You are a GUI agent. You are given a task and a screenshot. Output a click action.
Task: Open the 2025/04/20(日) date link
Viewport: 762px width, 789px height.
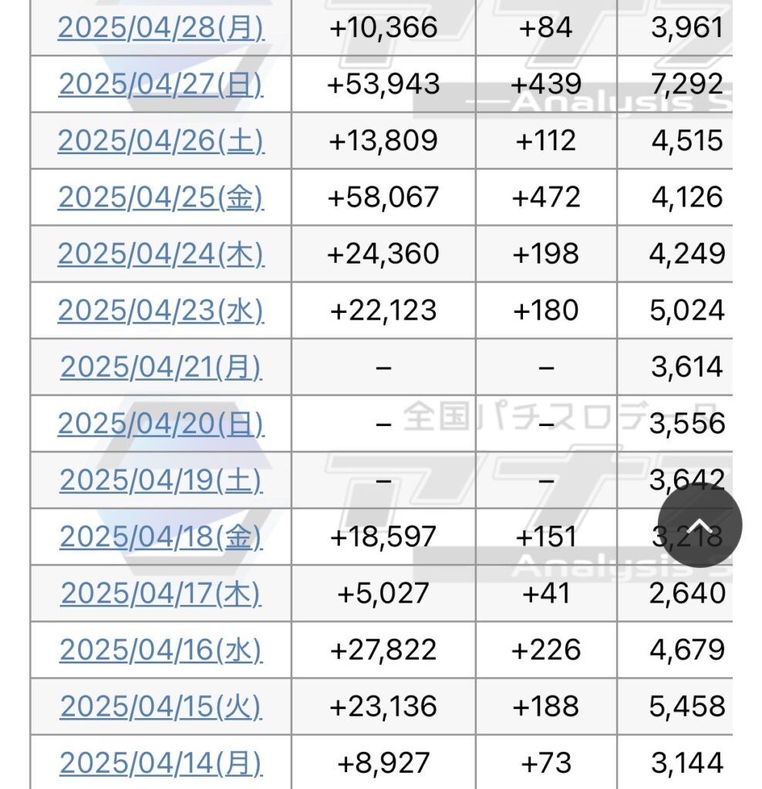tap(160, 424)
